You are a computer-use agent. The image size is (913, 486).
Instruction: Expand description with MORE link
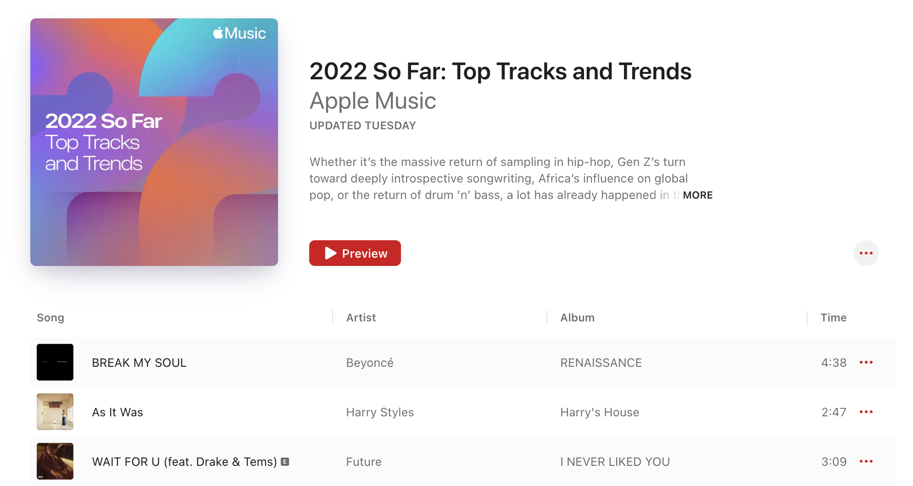[697, 195]
